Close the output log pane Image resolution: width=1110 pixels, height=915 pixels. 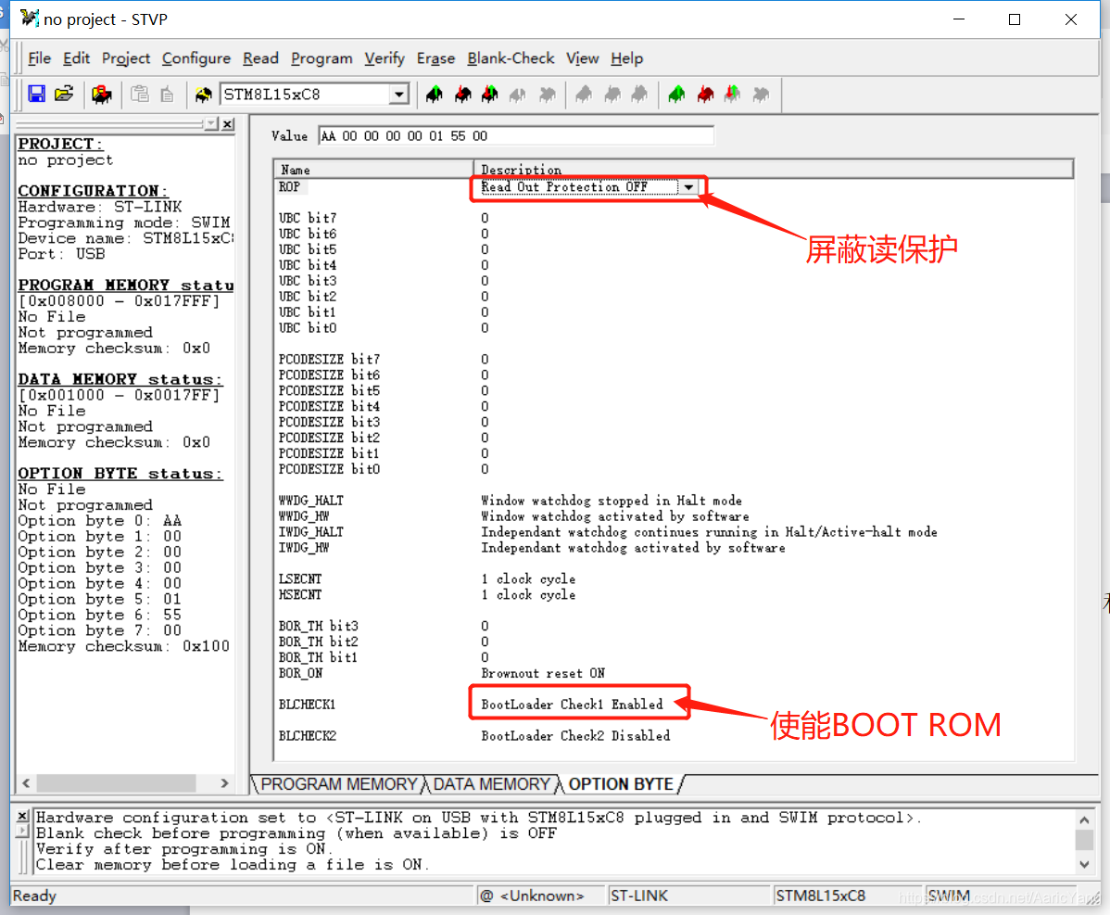(22, 816)
